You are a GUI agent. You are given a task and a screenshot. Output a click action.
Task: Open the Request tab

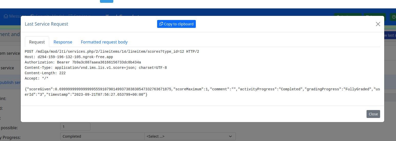[37, 42]
